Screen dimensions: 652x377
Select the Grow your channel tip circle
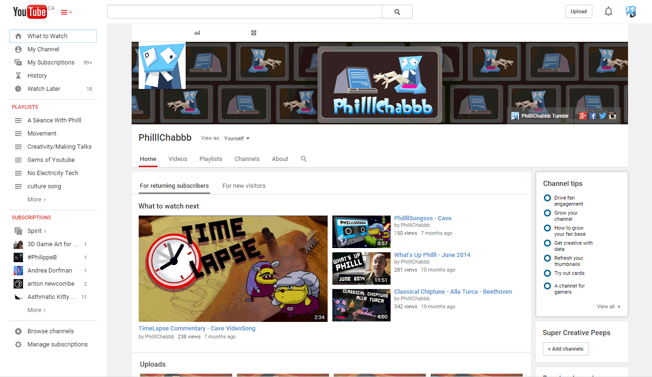[547, 213]
